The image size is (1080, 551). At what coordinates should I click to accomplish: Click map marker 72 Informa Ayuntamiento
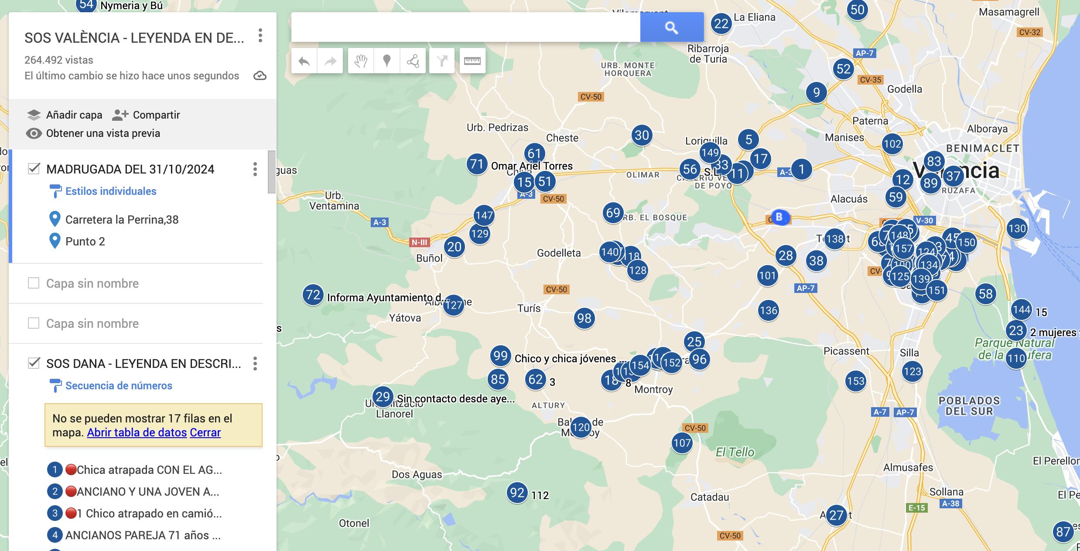pos(313,295)
